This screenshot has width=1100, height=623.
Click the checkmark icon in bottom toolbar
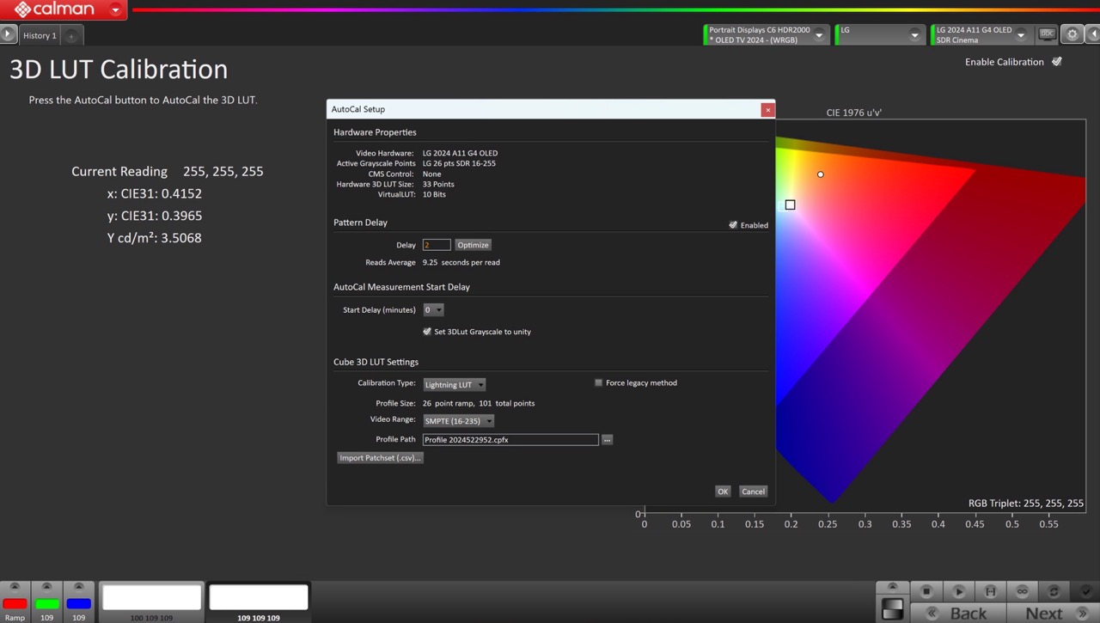pyautogui.click(x=1085, y=591)
